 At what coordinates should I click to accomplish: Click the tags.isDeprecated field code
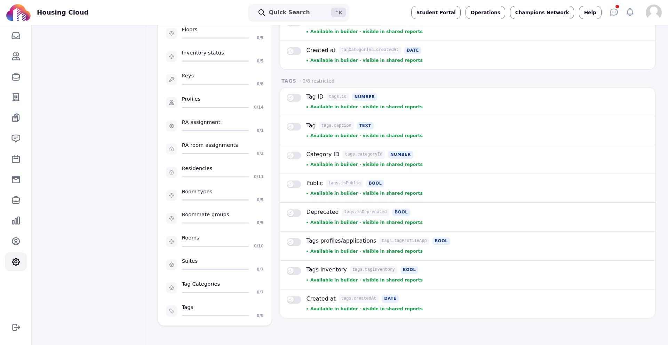(365, 212)
